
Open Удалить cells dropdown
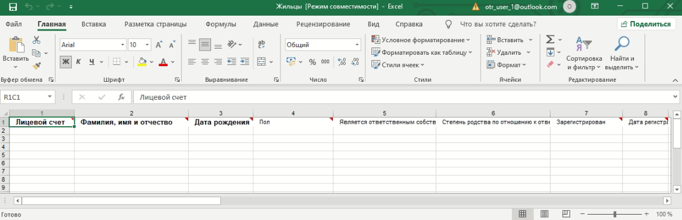pos(508,52)
